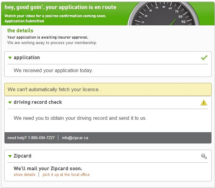The width and height of the screenshot is (215, 188).
Task: Click the Application Submitted status text
Action: pos(24,21)
